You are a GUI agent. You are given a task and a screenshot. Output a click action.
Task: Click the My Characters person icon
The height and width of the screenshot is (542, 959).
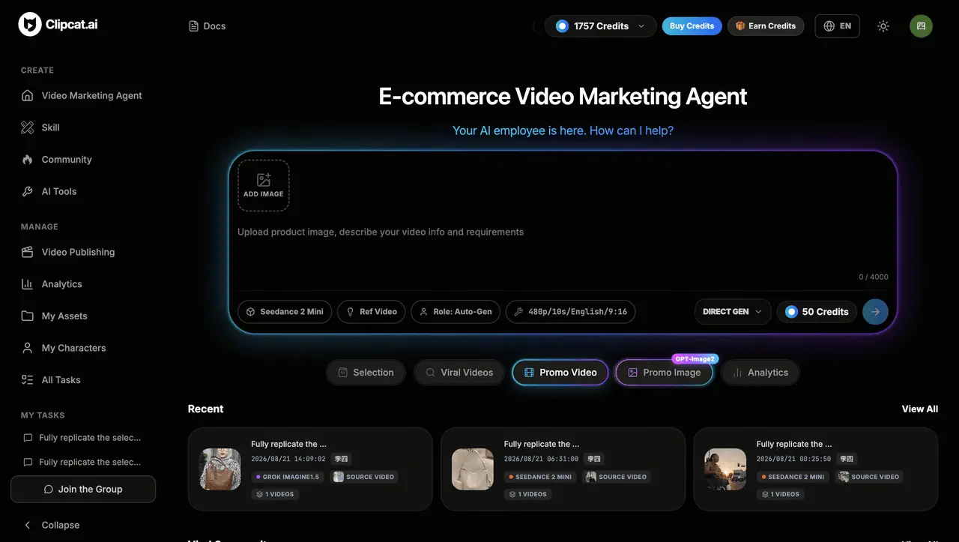[28, 348]
